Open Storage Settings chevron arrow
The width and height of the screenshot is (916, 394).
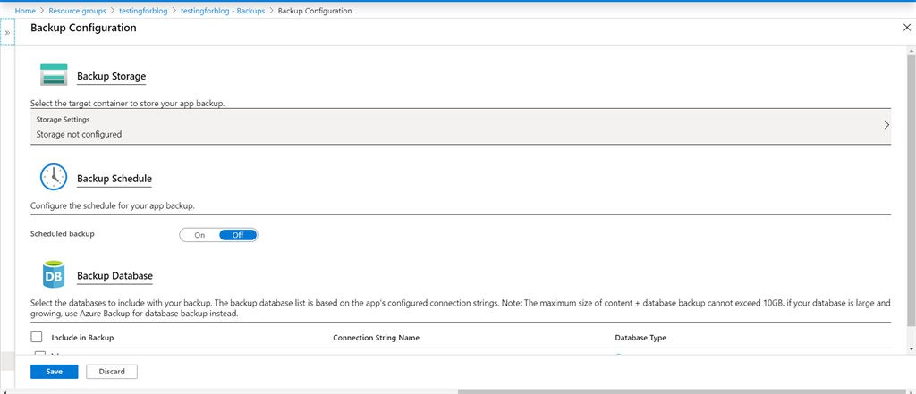pyautogui.click(x=886, y=125)
